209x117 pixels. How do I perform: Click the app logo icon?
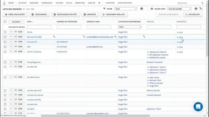(4, 3)
